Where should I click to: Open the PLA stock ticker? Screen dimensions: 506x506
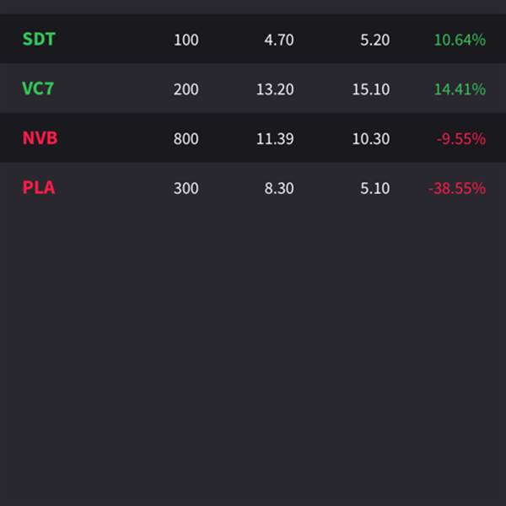39,187
